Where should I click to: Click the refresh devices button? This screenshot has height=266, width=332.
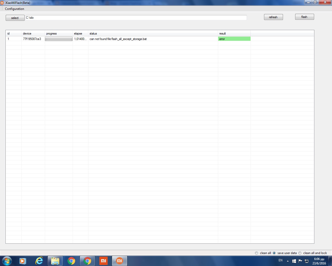pos(273,17)
